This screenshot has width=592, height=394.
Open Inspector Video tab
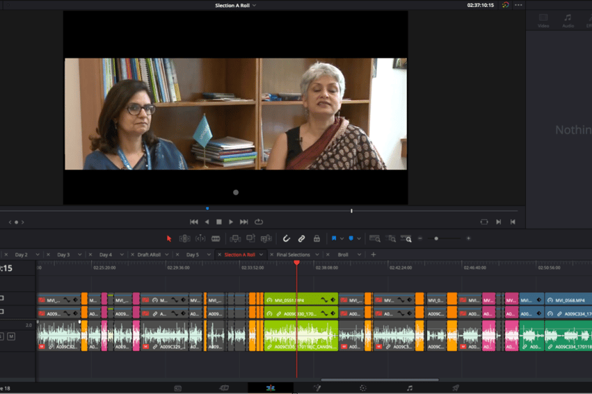(543, 21)
